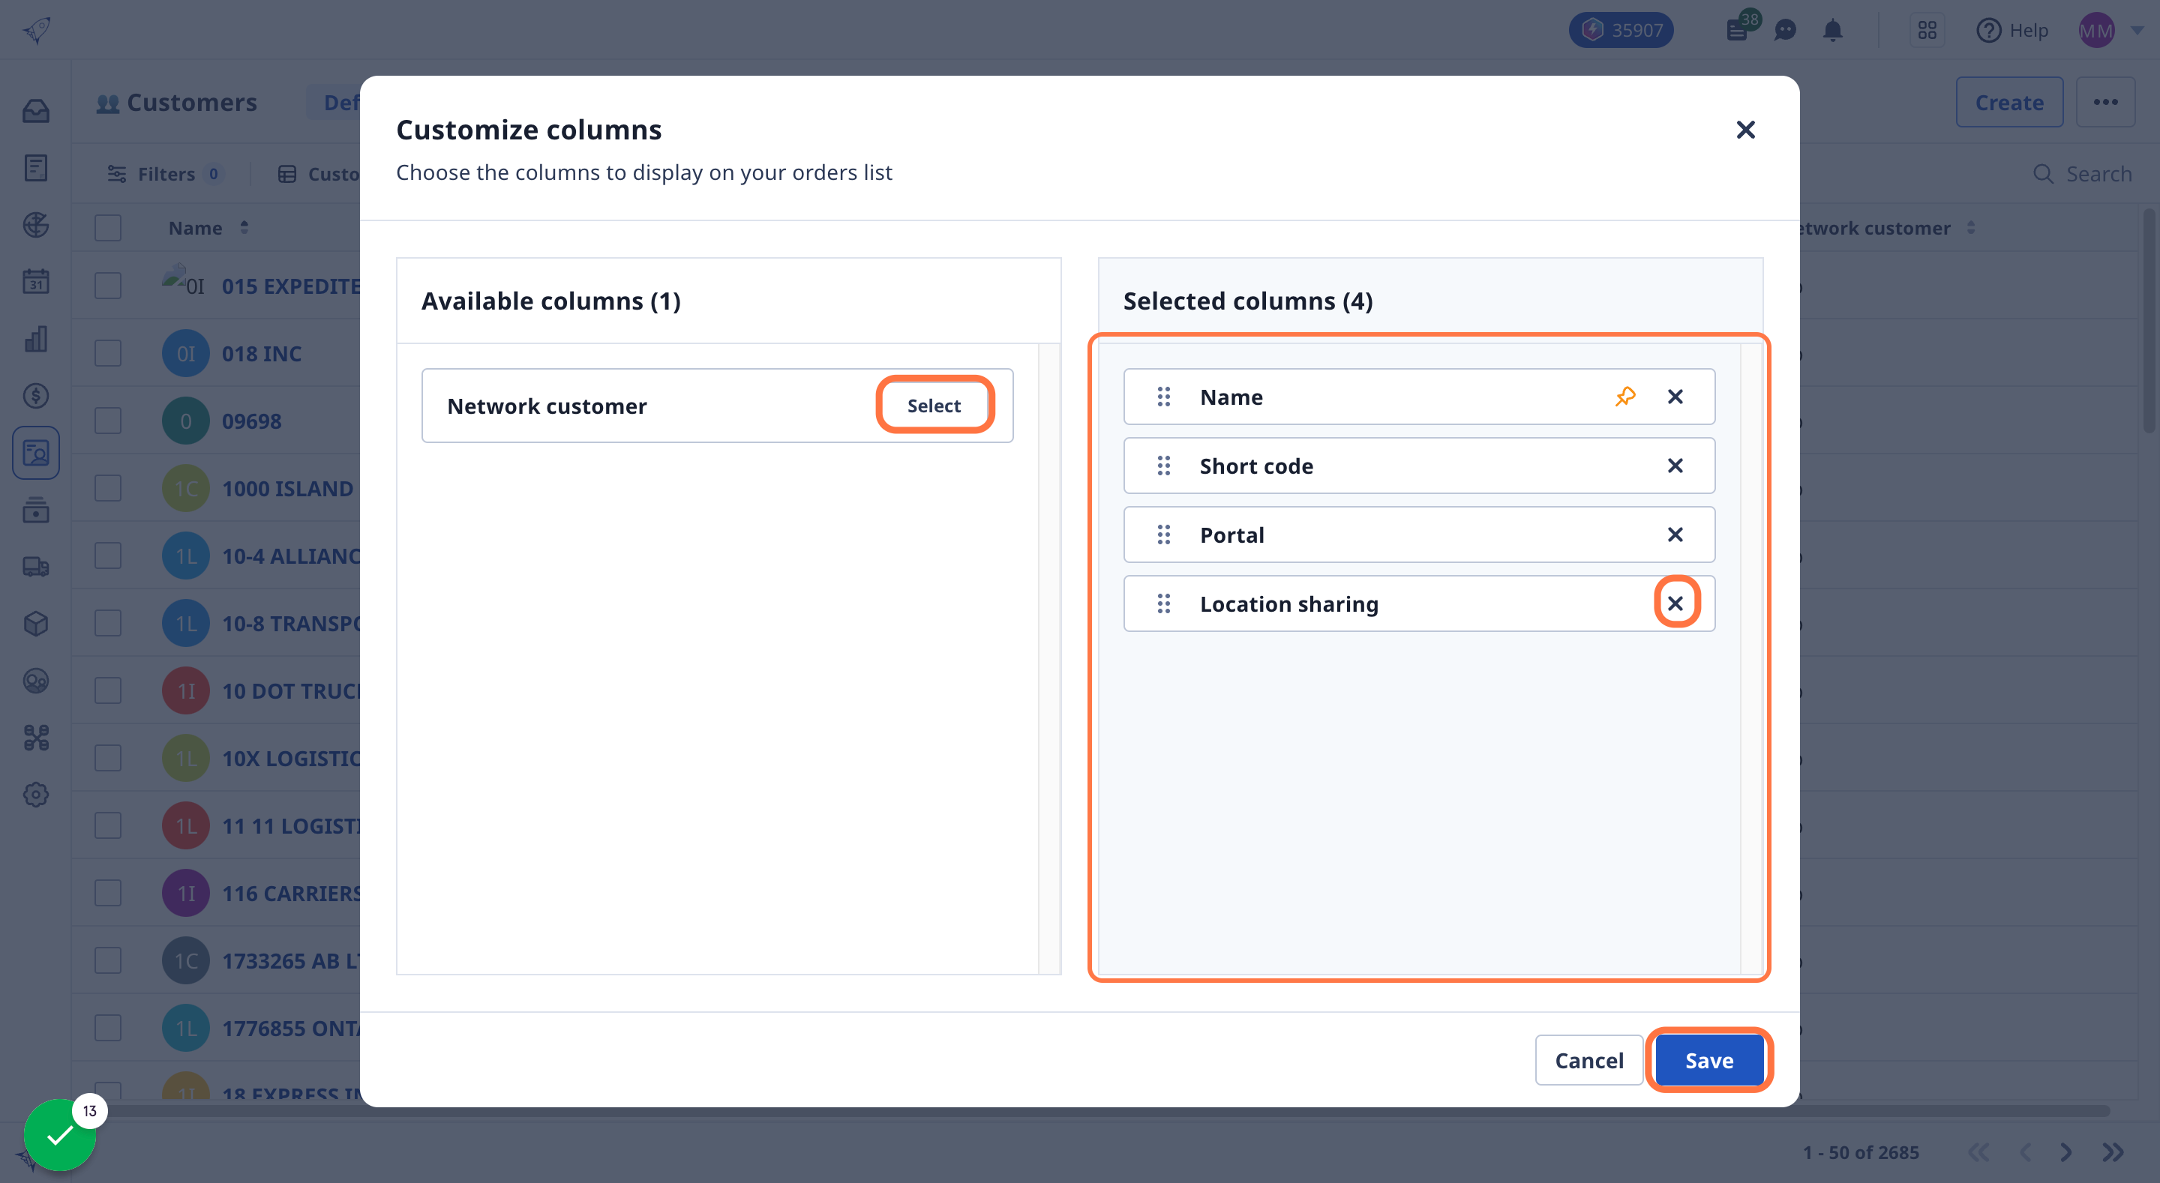Screen dimensions: 2160x1183
Task: Click the Location sharing drag handle
Action: pos(1163,603)
